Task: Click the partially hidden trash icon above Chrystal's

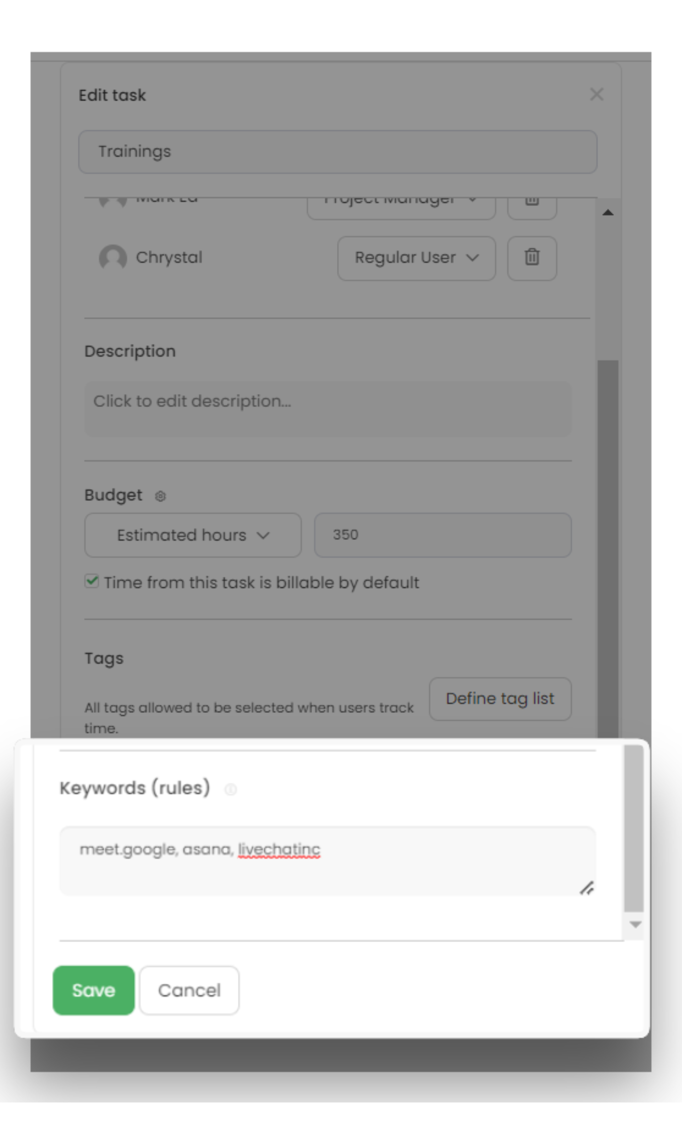Action: pos(532,203)
